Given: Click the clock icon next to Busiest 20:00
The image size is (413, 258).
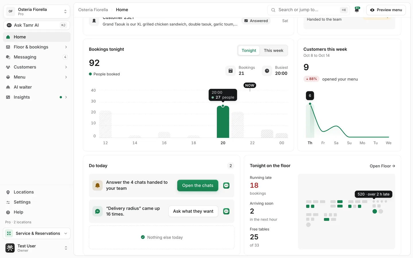Looking at the screenshot, I should click(267, 71).
